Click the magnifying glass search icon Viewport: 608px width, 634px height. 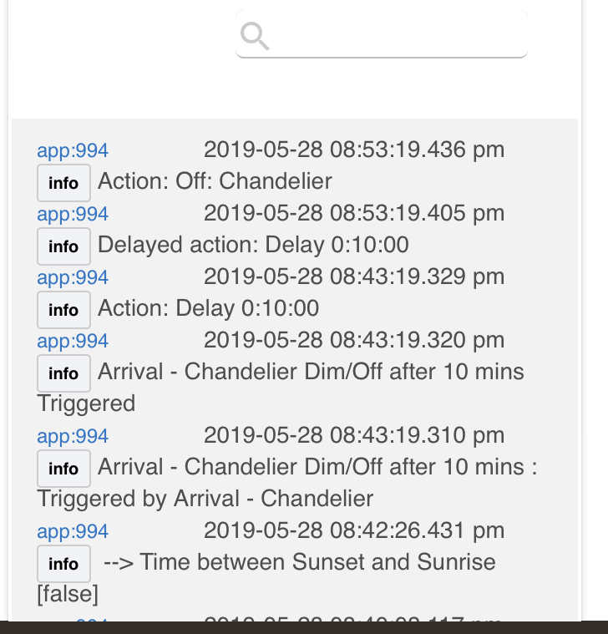[x=255, y=37]
